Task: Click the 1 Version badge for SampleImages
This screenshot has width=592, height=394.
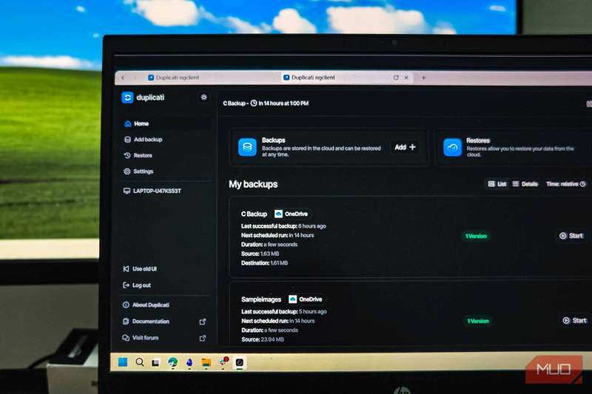Action: (x=478, y=321)
